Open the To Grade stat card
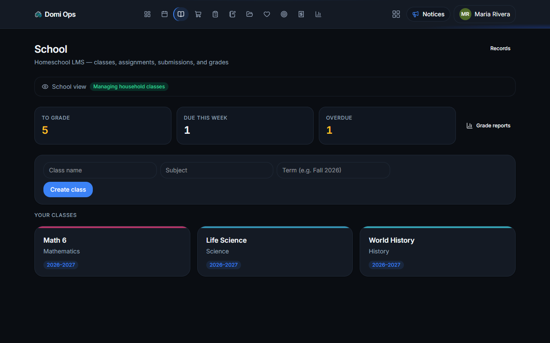550x343 pixels. click(103, 126)
